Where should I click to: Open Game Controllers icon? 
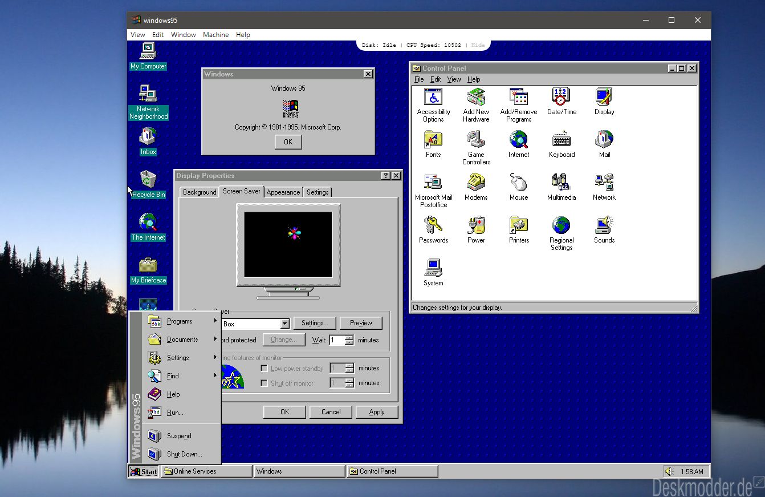(476, 148)
